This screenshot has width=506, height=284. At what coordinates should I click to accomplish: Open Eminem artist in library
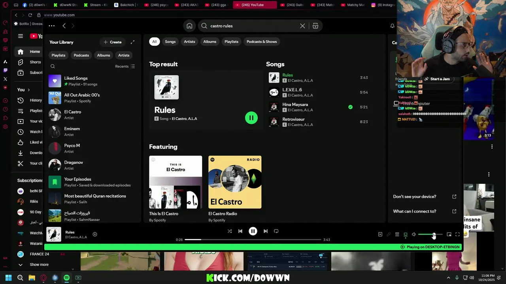[x=92, y=131]
